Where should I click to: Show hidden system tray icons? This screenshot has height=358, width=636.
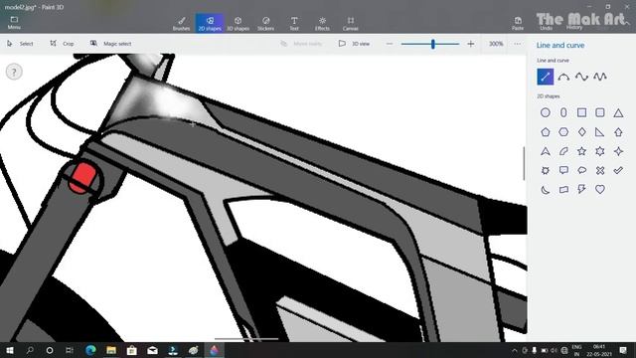515,350
